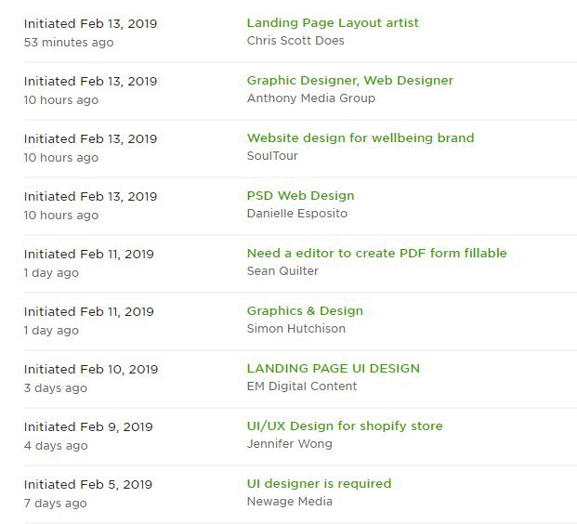Click client name EM Digital Content
The image size is (577, 524).
coord(302,386)
